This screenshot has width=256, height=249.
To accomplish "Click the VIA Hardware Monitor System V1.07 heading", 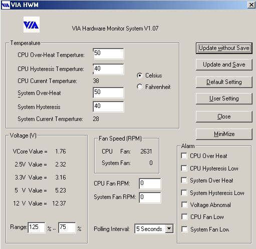I will click(115, 28).
